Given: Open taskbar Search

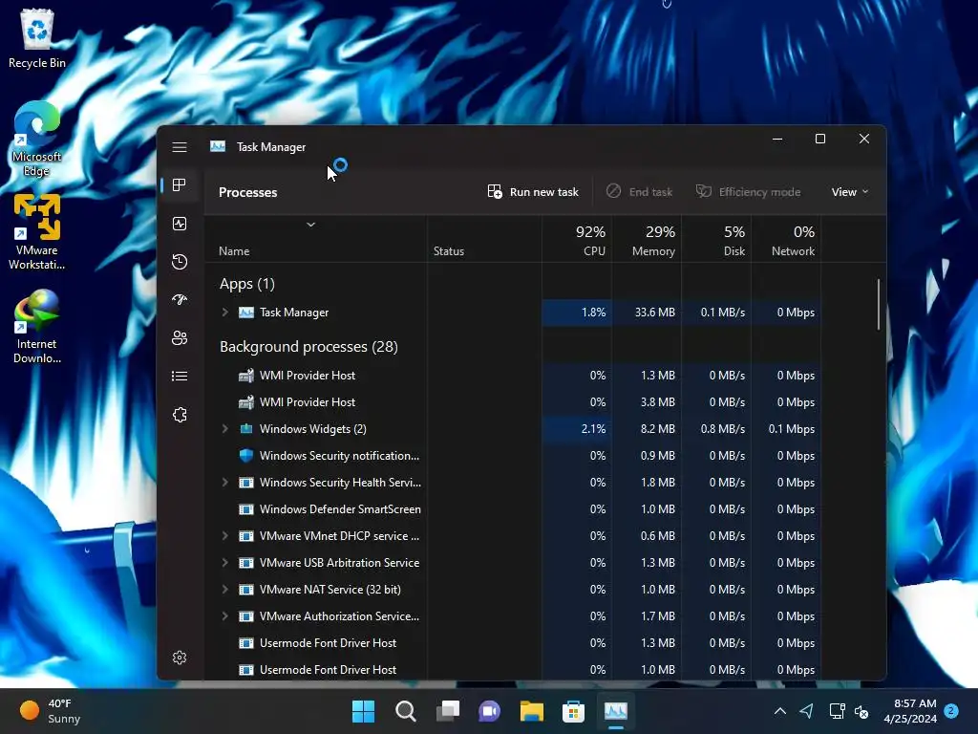Looking at the screenshot, I should [x=405, y=711].
